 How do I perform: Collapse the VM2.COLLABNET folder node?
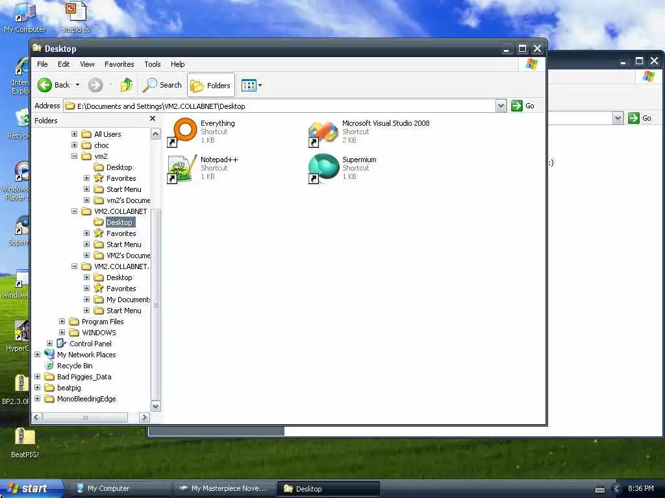(74, 211)
